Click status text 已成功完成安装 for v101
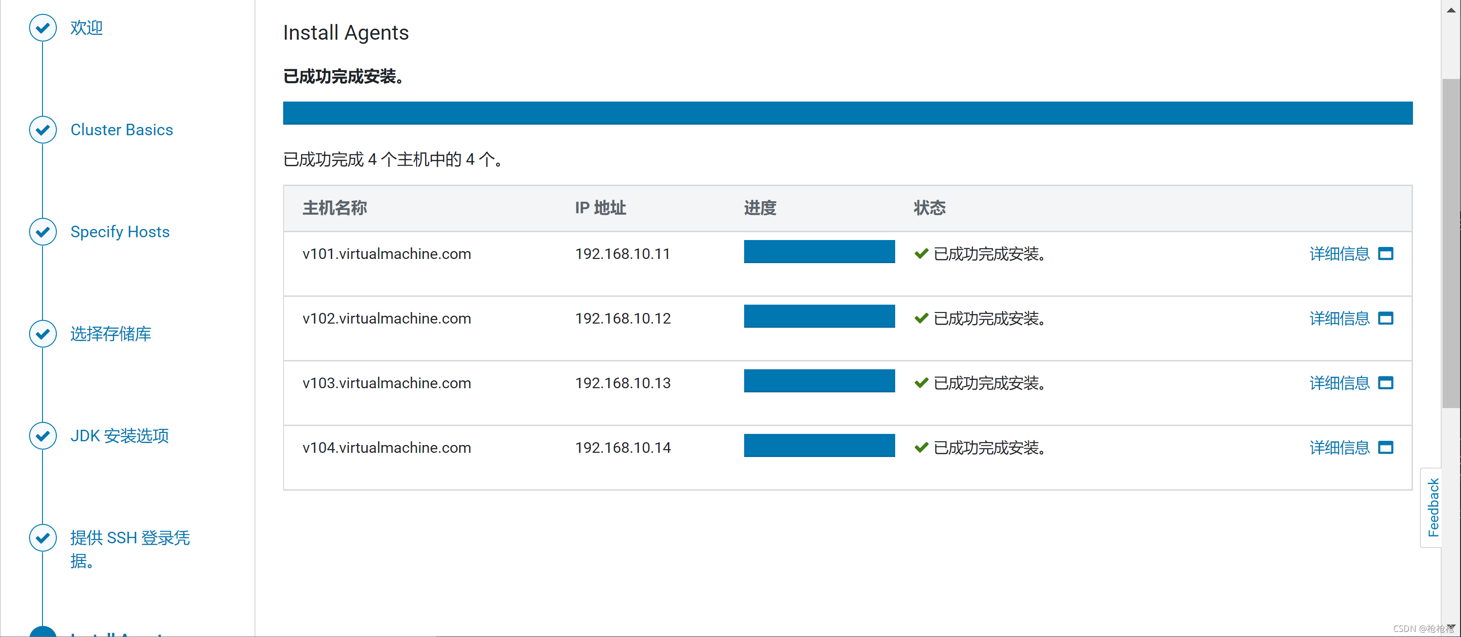 click(x=990, y=254)
